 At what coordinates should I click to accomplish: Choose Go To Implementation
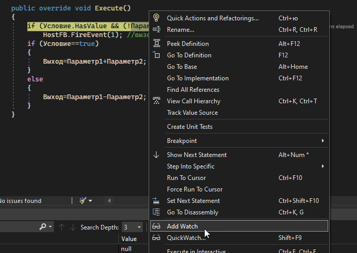point(239,78)
